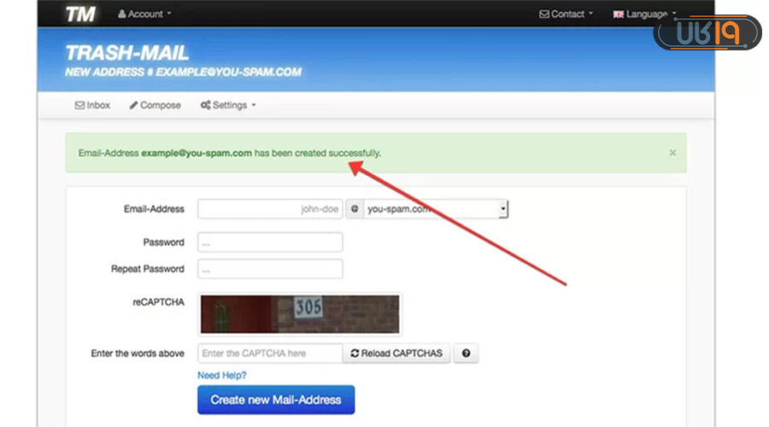Open the you-spam.com domain dropdown
Viewport: 769px width, 427px height.
click(436, 209)
